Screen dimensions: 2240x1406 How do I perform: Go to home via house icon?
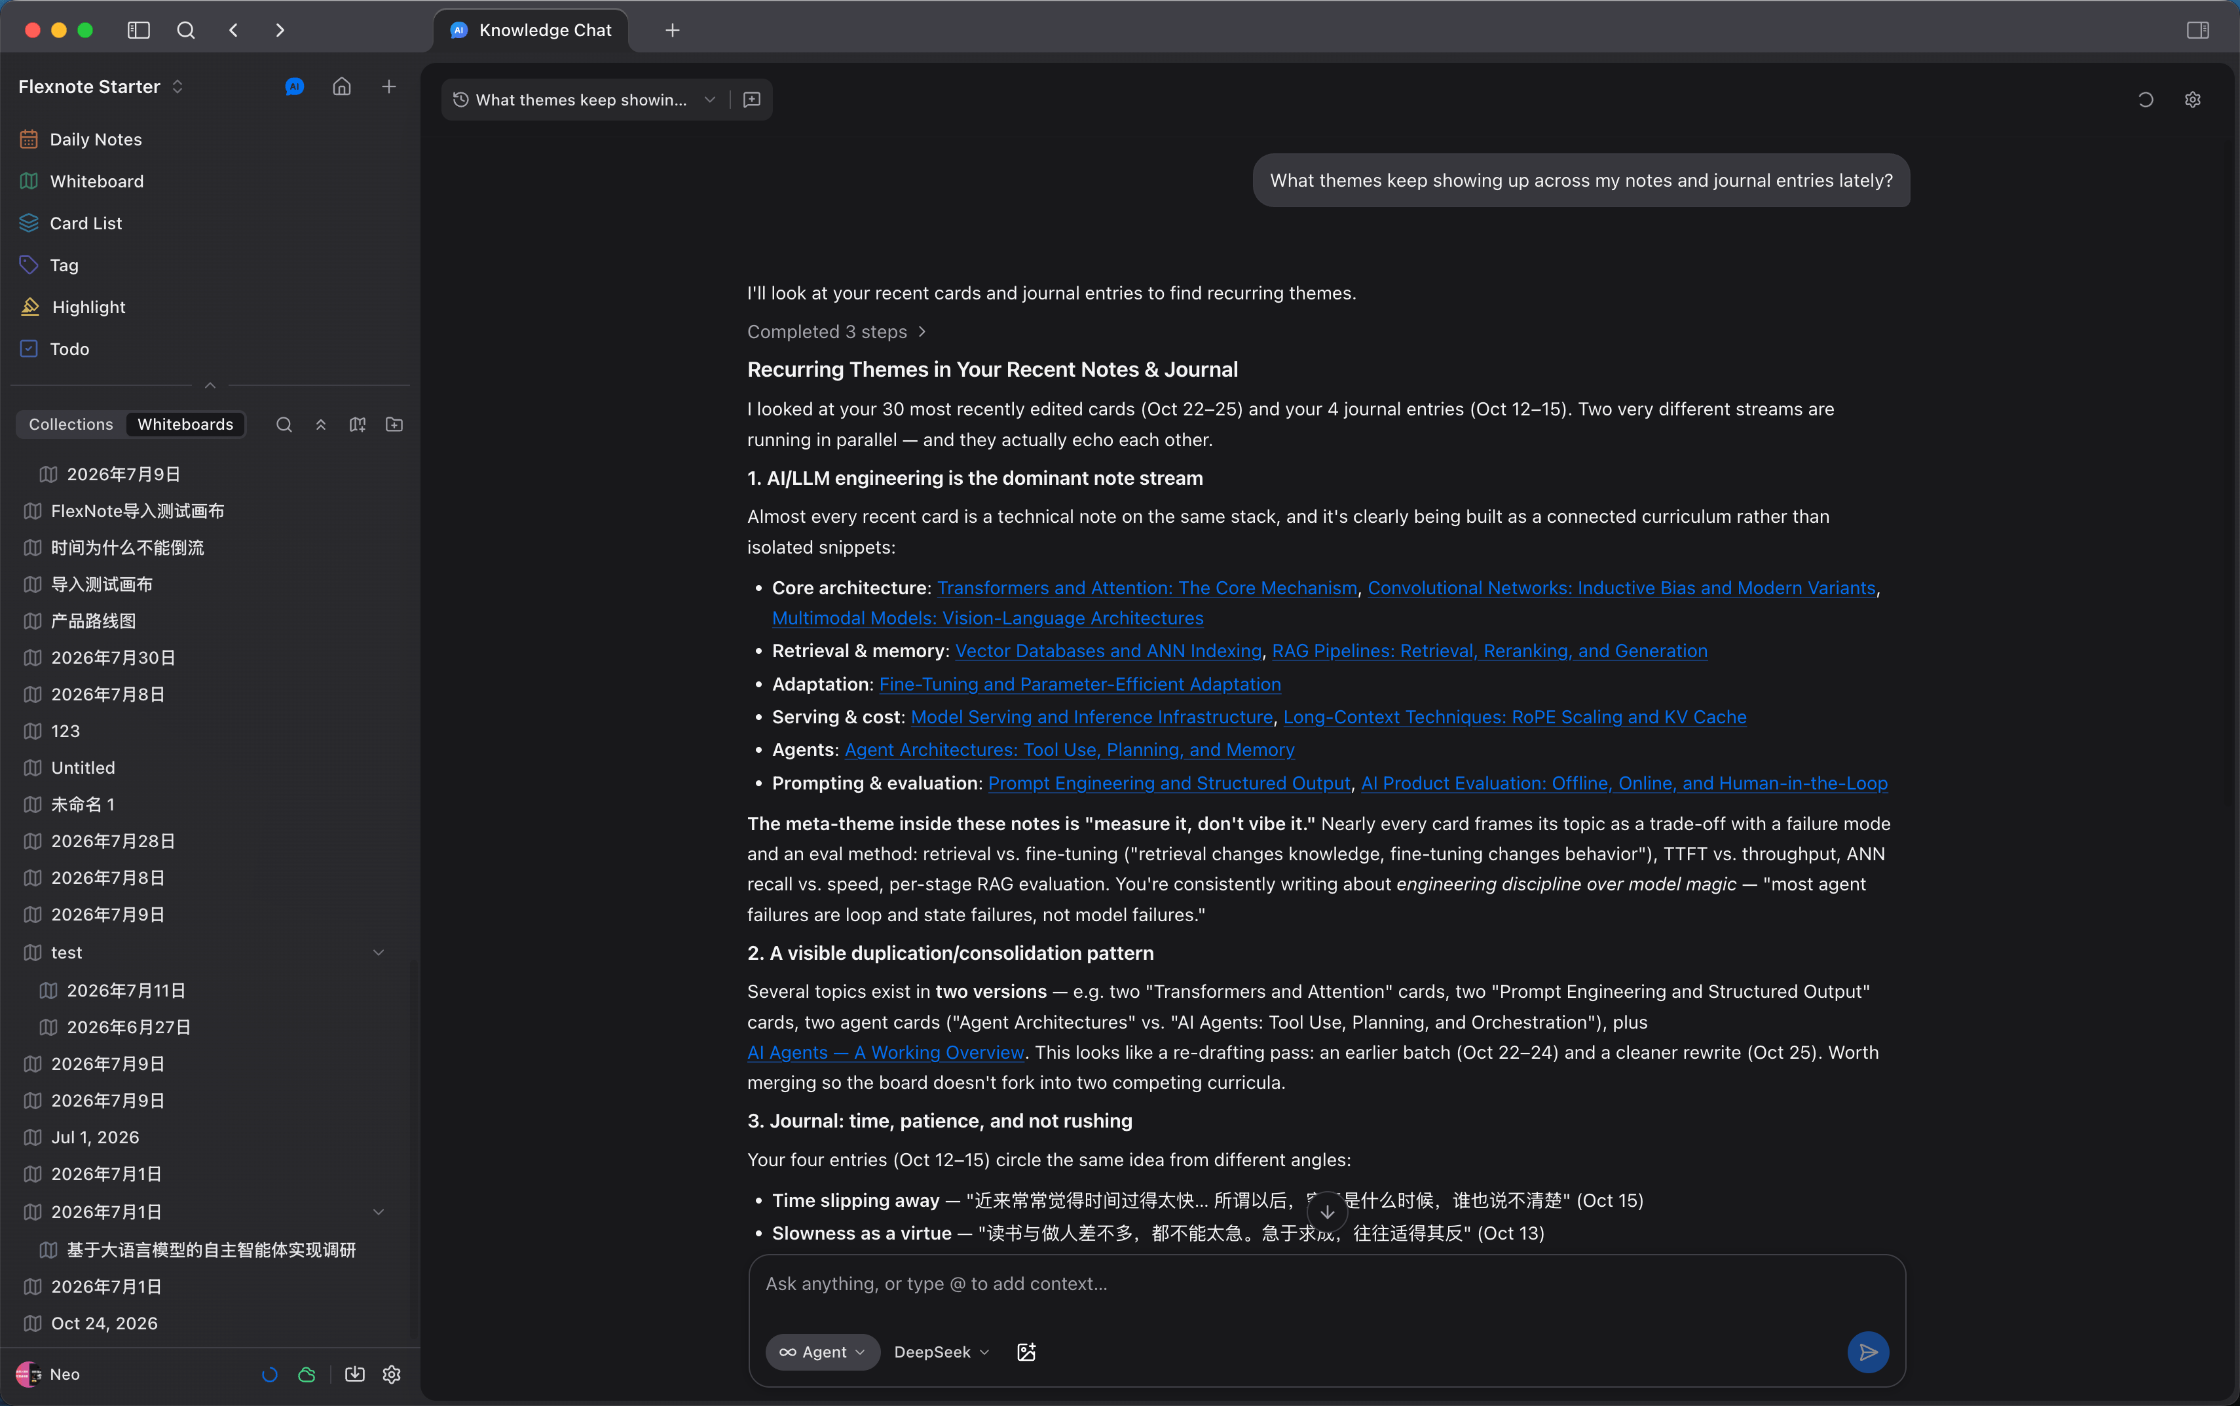[x=342, y=86]
